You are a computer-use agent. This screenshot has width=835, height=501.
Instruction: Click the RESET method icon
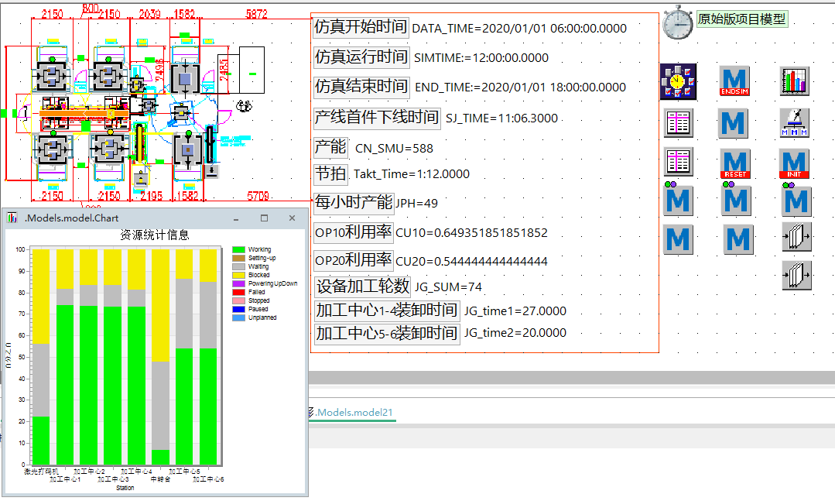click(734, 163)
